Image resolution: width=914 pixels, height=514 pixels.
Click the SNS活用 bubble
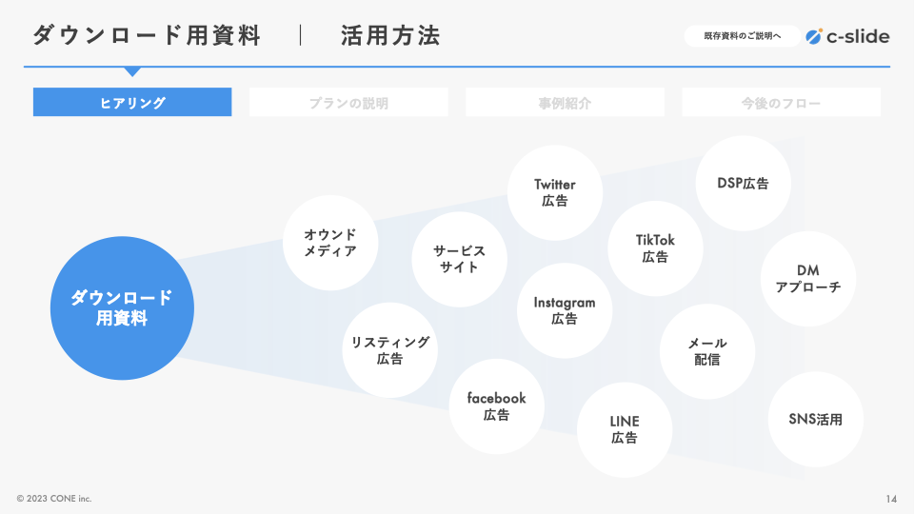click(x=815, y=419)
